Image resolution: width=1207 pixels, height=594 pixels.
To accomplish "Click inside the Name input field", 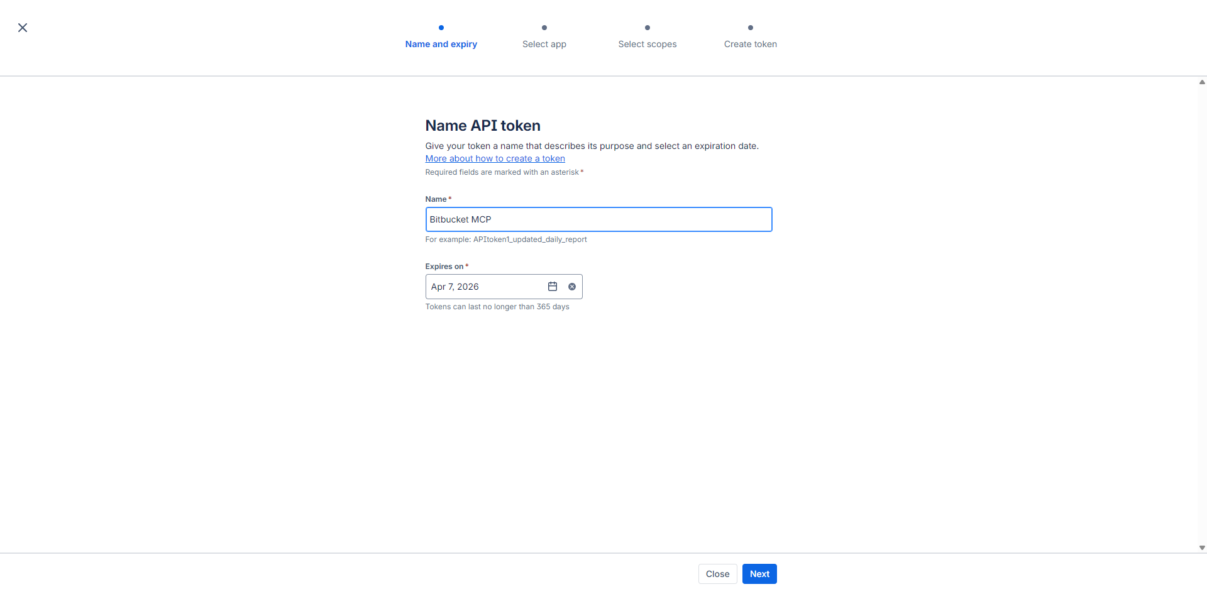I will [598, 219].
